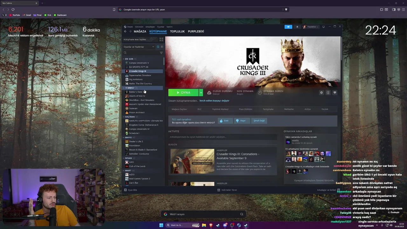Go to the MAĞAZA tab

140,31
